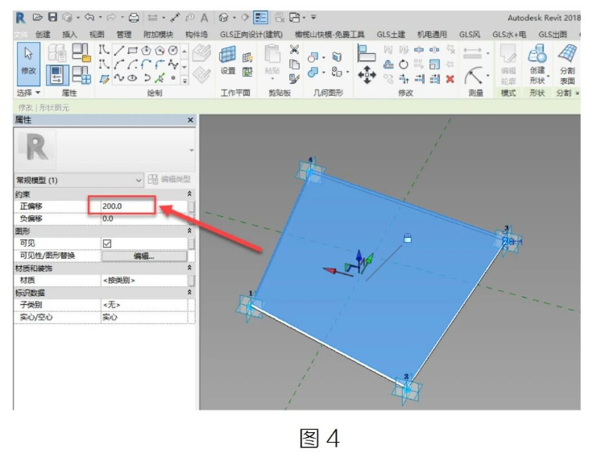This screenshot has height=458, width=601.
Task: Click the offset tool icon in 修改 panel
Action: 388,65
